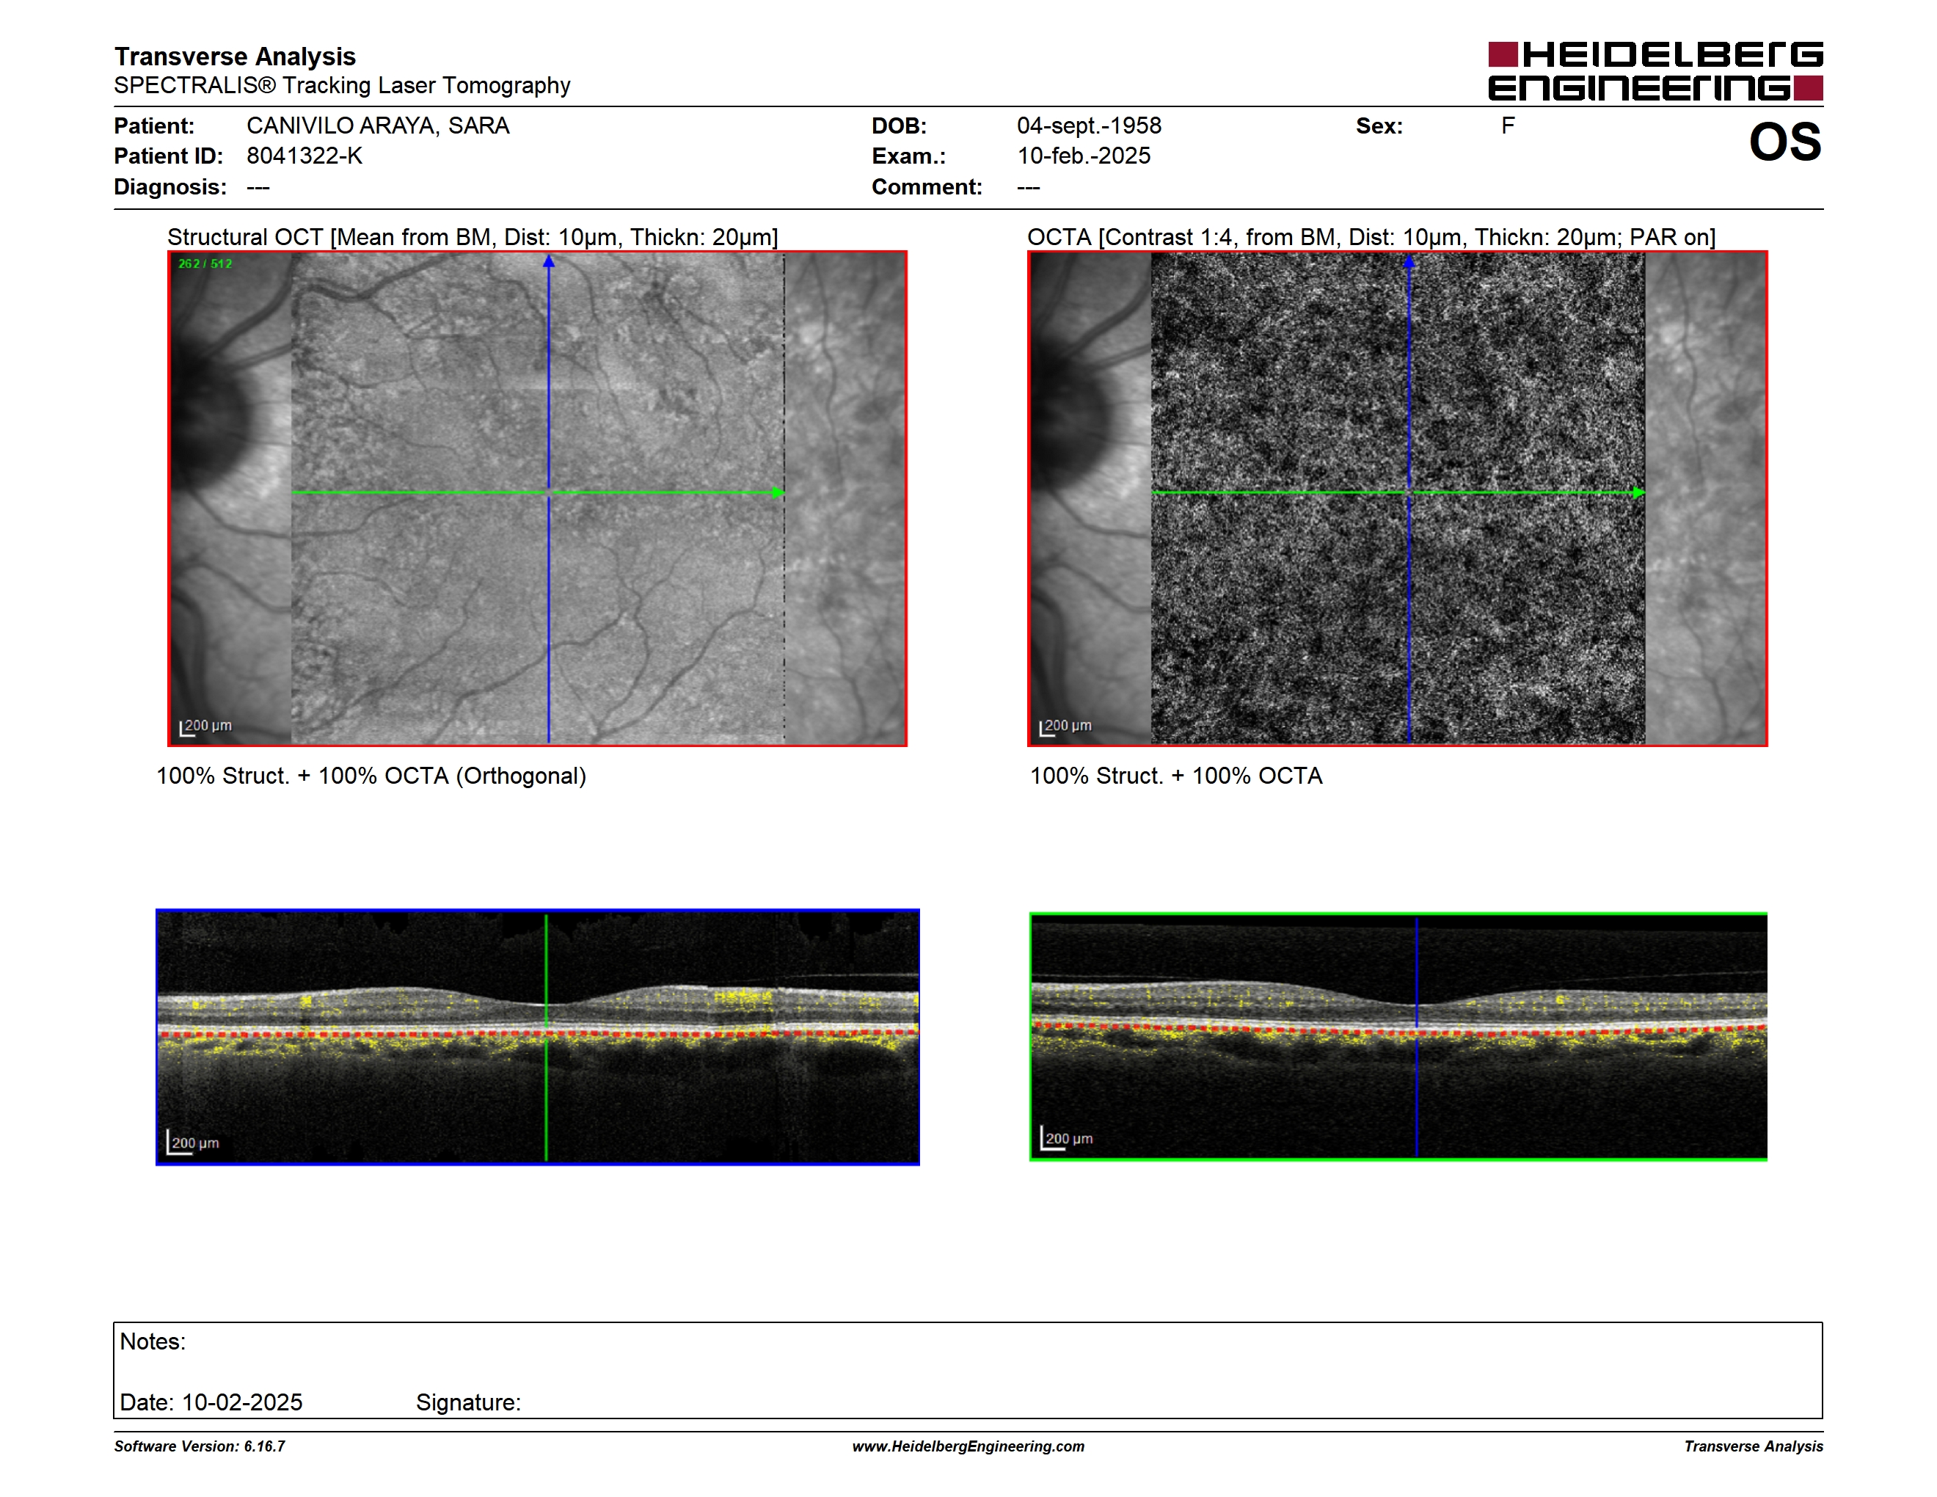Click the 200 µm scale bar in Structural OCT

point(205,726)
